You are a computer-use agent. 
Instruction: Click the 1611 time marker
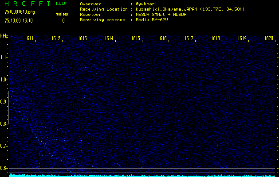click(x=30, y=39)
